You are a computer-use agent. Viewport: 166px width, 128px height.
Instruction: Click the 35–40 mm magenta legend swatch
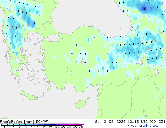tap(65, 125)
